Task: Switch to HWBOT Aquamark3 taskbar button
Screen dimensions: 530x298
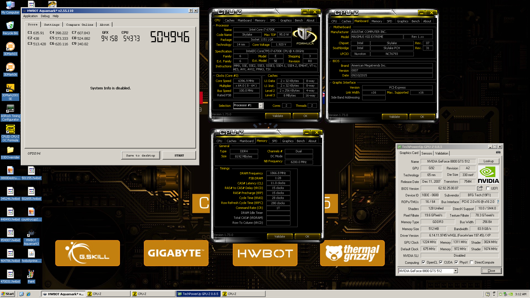Action: click(63, 294)
